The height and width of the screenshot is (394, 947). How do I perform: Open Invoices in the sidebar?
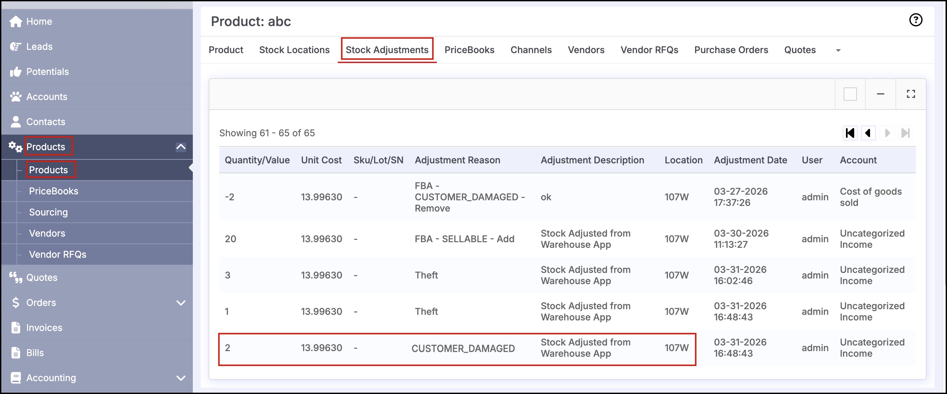44,327
